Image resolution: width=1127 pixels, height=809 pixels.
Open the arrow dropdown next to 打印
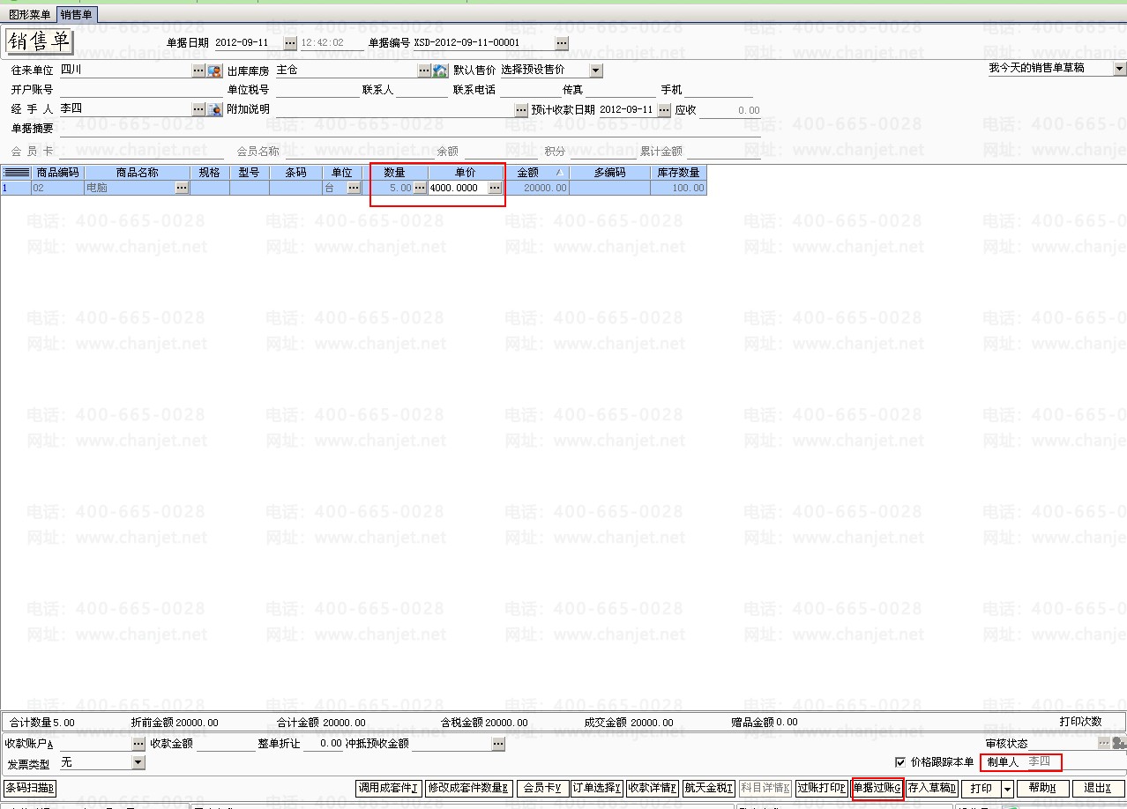tap(1007, 789)
